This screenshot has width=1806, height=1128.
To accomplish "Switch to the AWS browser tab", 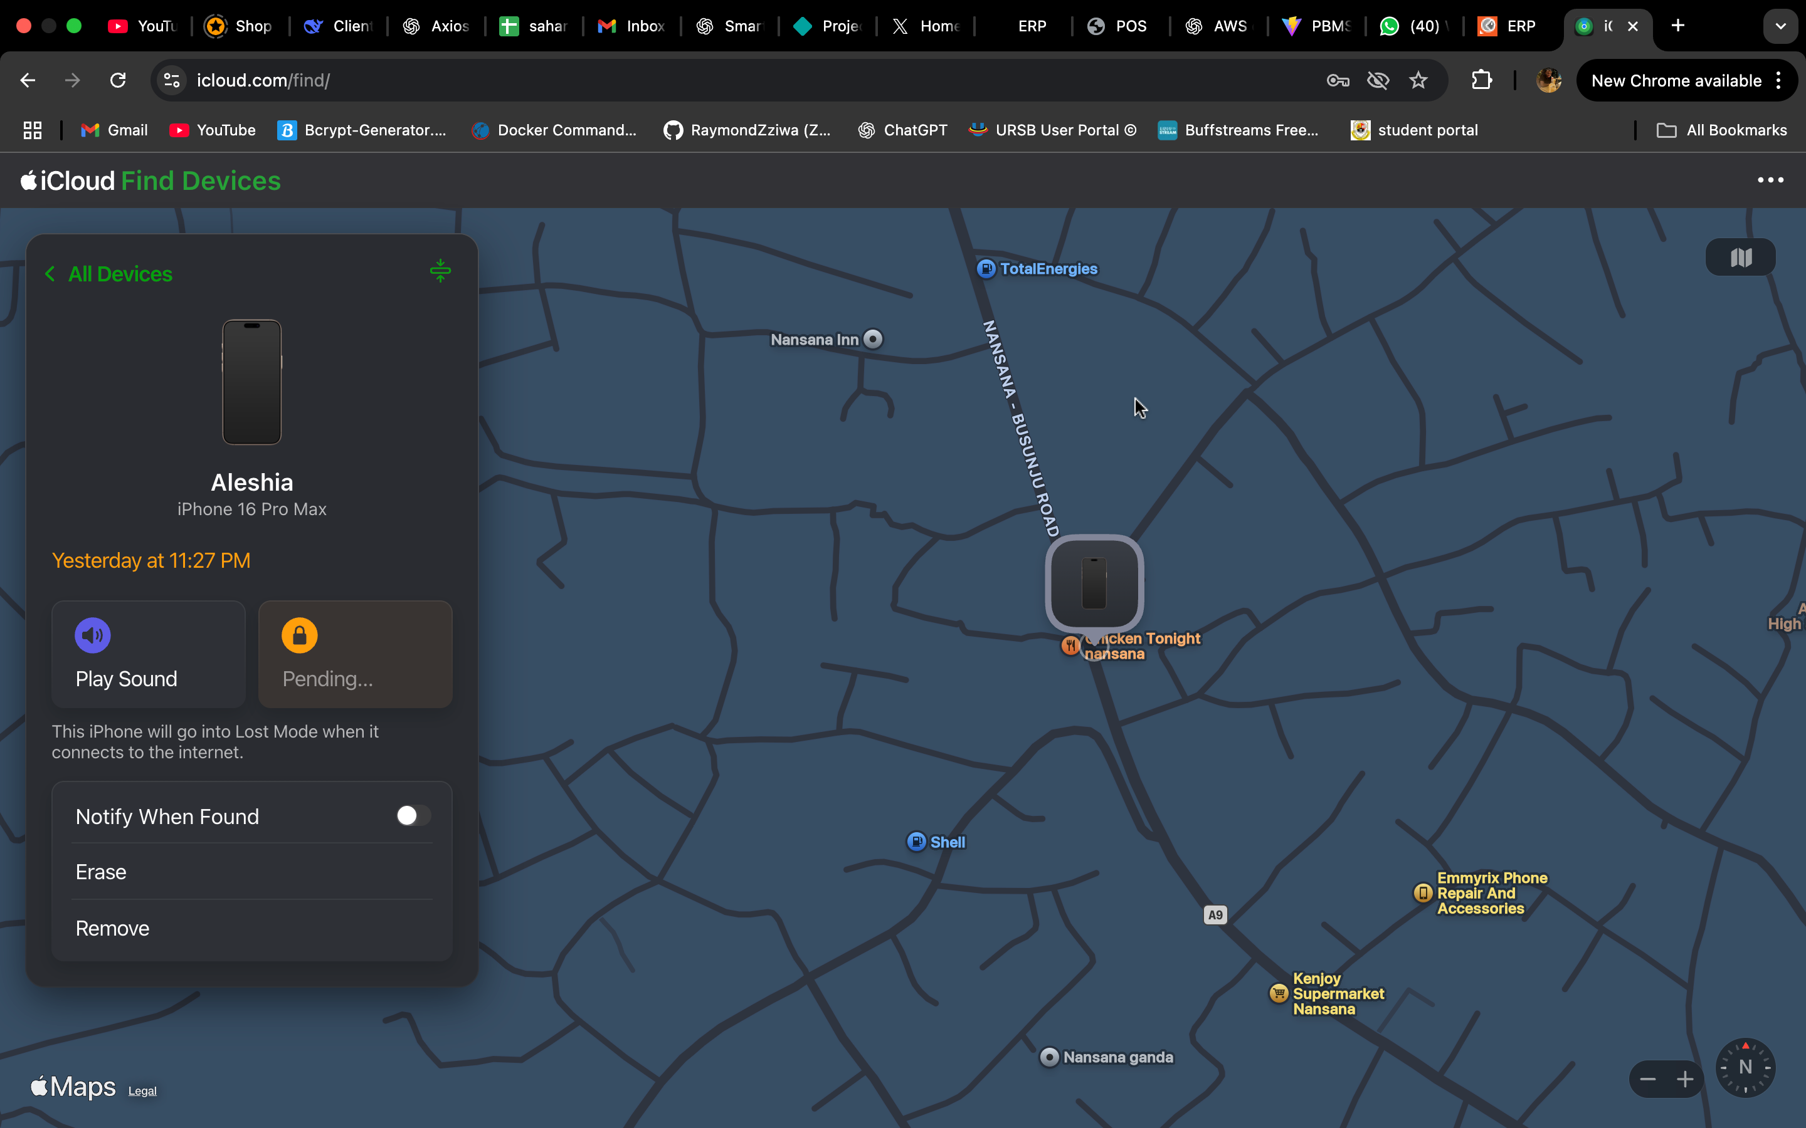I will [1217, 26].
